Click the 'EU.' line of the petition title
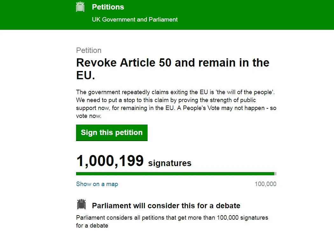 (x=86, y=76)
